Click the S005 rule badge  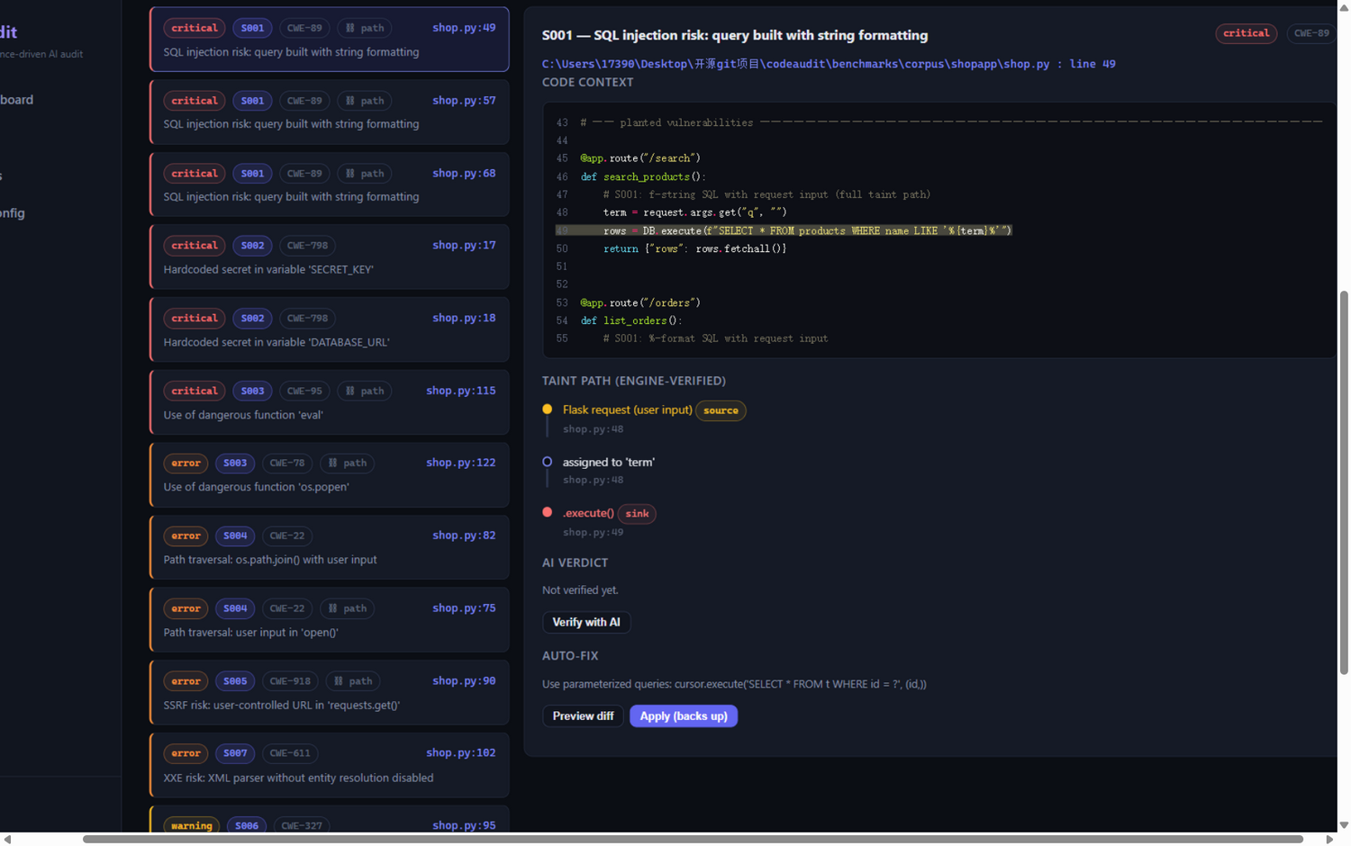235,681
